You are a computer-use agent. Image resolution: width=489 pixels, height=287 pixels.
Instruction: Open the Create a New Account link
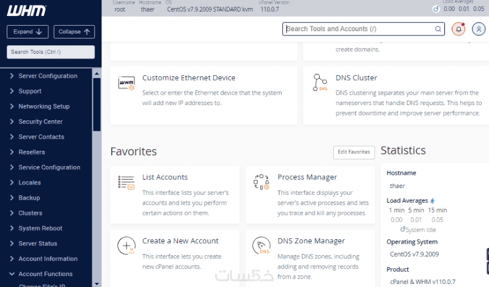(x=180, y=241)
